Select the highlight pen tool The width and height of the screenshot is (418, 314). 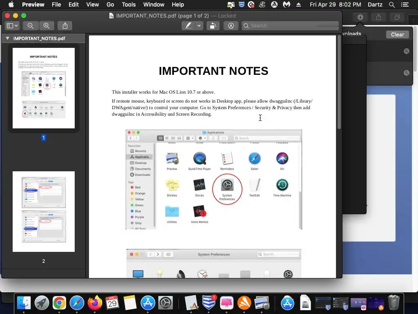point(188,26)
